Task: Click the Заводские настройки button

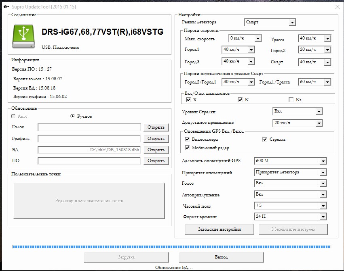Action: pyautogui.click(x=219, y=229)
